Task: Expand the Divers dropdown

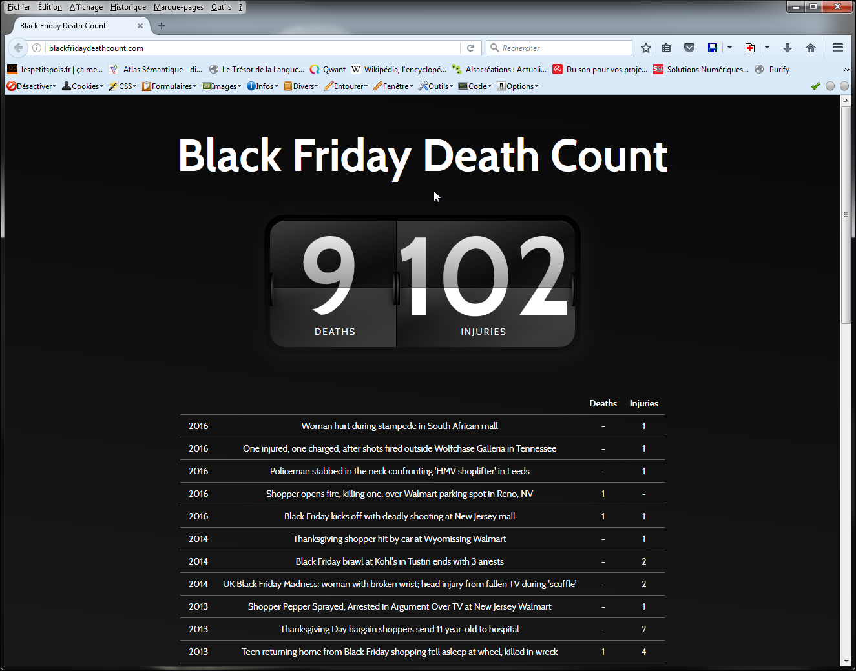Action: (x=301, y=86)
